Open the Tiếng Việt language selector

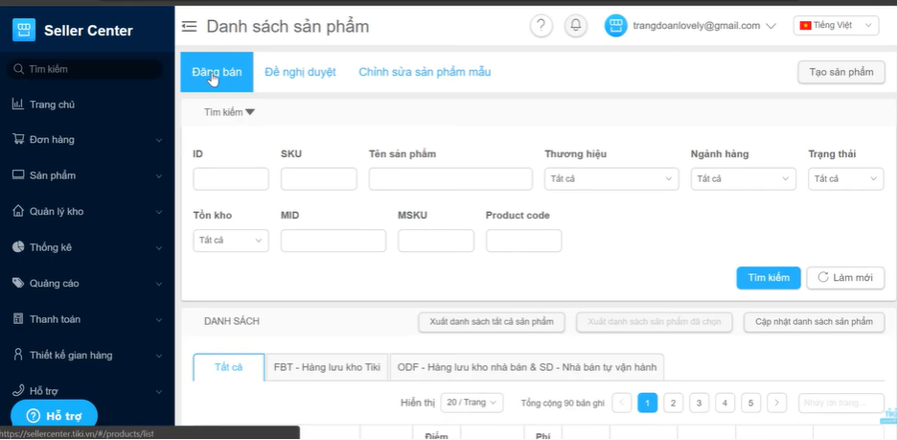pyautogui.click(x=836, y=26)
